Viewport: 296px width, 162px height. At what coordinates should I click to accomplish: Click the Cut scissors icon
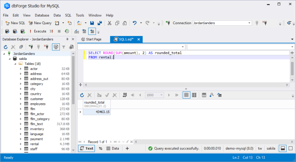[109, 23]
